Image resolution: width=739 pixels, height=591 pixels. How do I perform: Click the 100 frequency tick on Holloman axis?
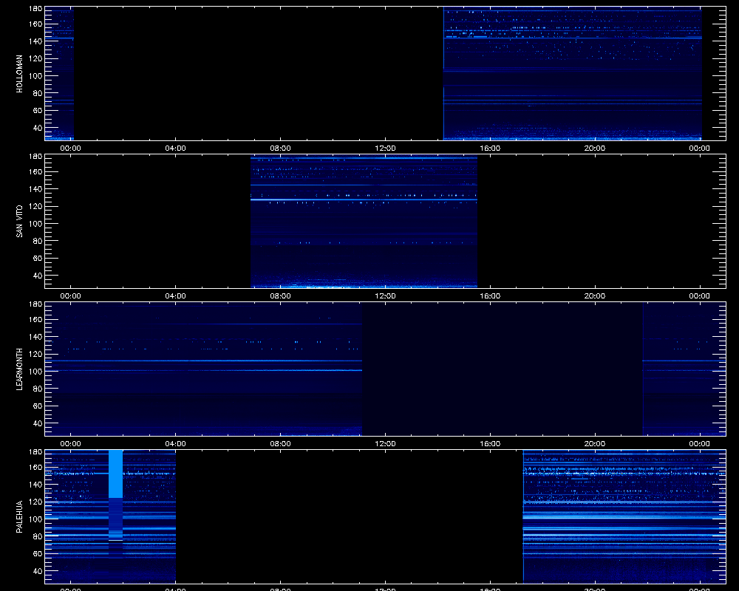35,76
